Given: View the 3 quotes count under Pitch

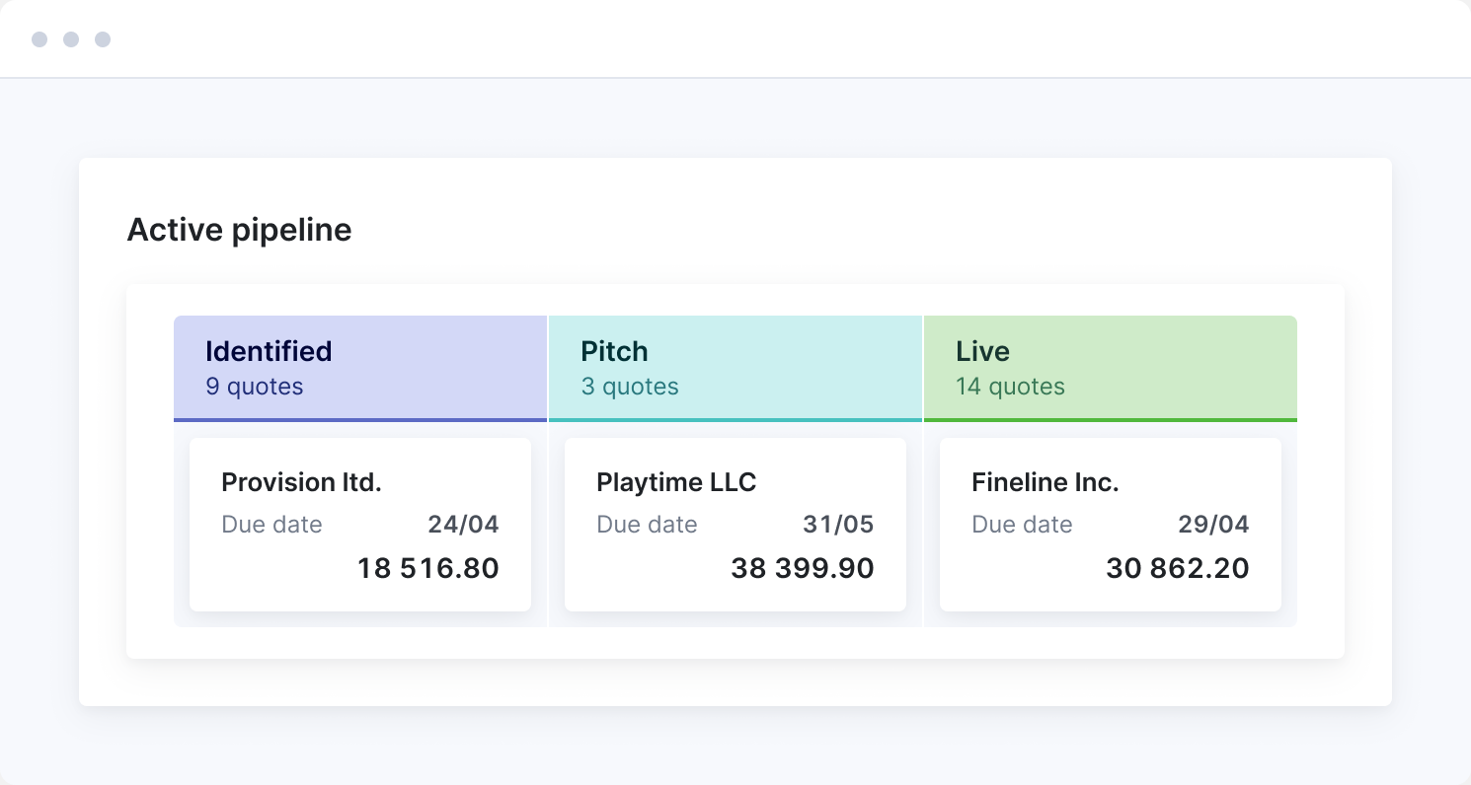Looking at the screenshot, I should [x=629, y=387].
